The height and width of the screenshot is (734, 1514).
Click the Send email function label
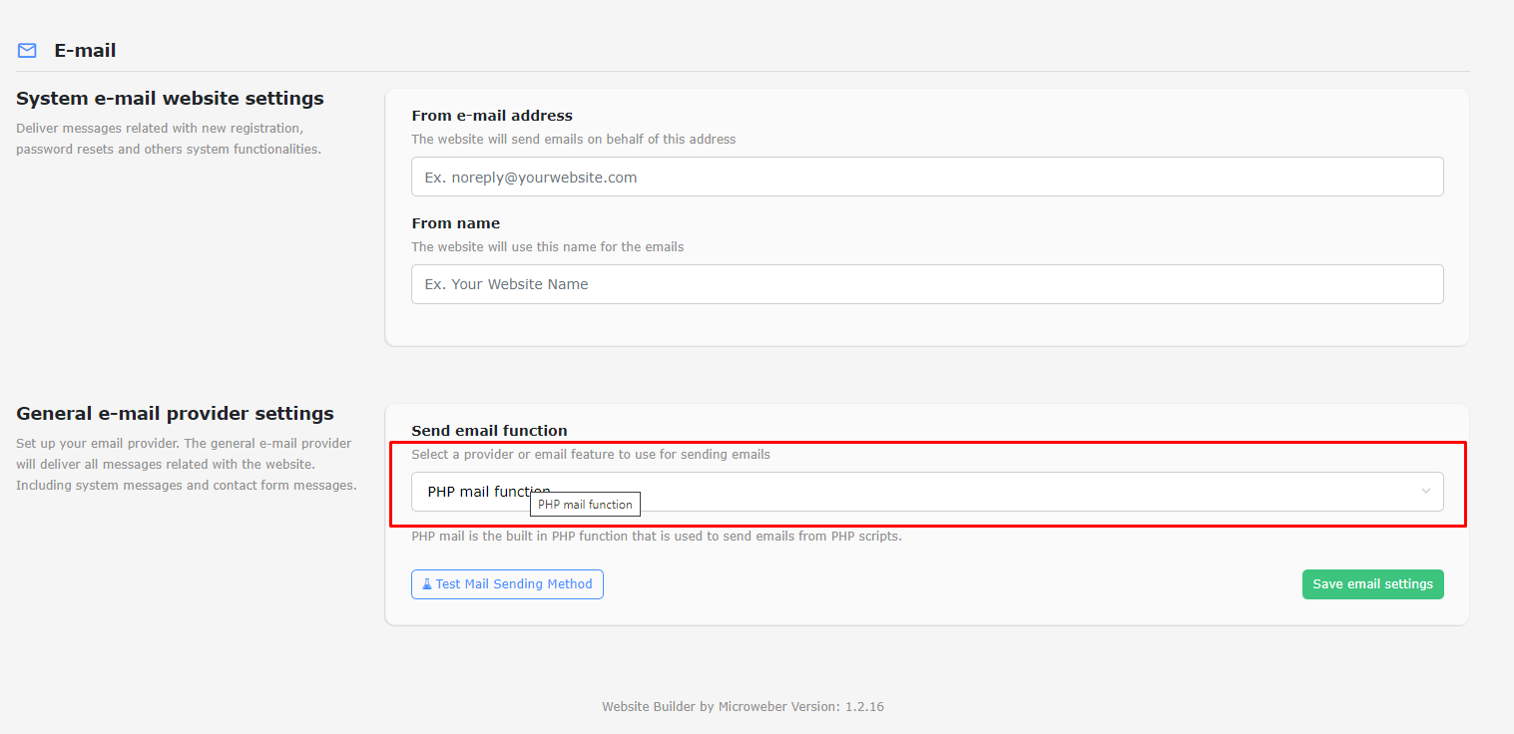tap(490, 430)
